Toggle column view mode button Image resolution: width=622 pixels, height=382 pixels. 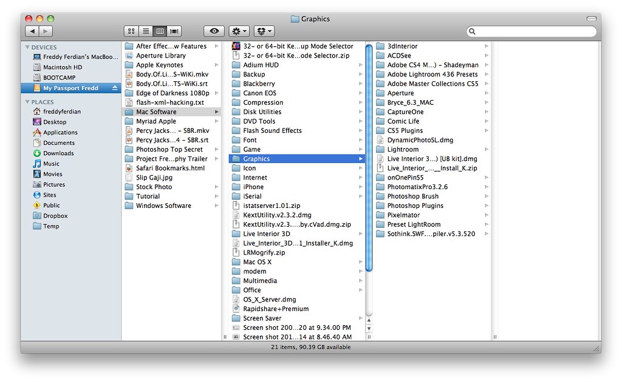coord(160,32)
